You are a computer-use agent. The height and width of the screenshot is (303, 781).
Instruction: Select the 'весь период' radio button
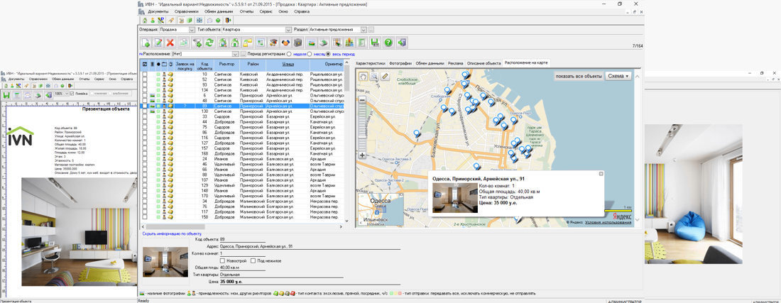tap(328, 54)
